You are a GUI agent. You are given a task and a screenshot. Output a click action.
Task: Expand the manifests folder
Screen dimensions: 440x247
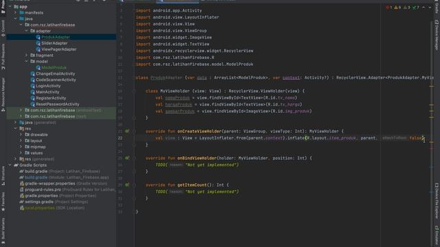[x=16, y=12]
